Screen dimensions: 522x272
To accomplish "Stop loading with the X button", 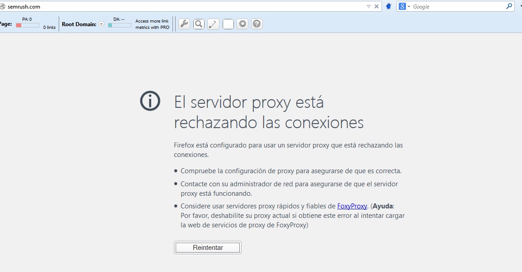I will pos(377,6).
